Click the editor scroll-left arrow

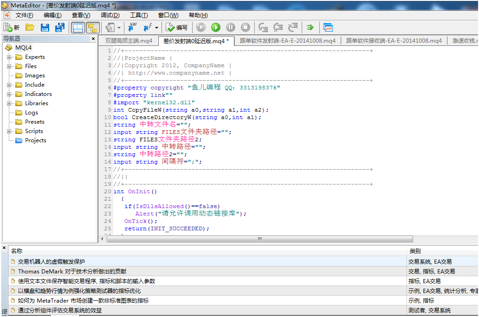(102, 239)
